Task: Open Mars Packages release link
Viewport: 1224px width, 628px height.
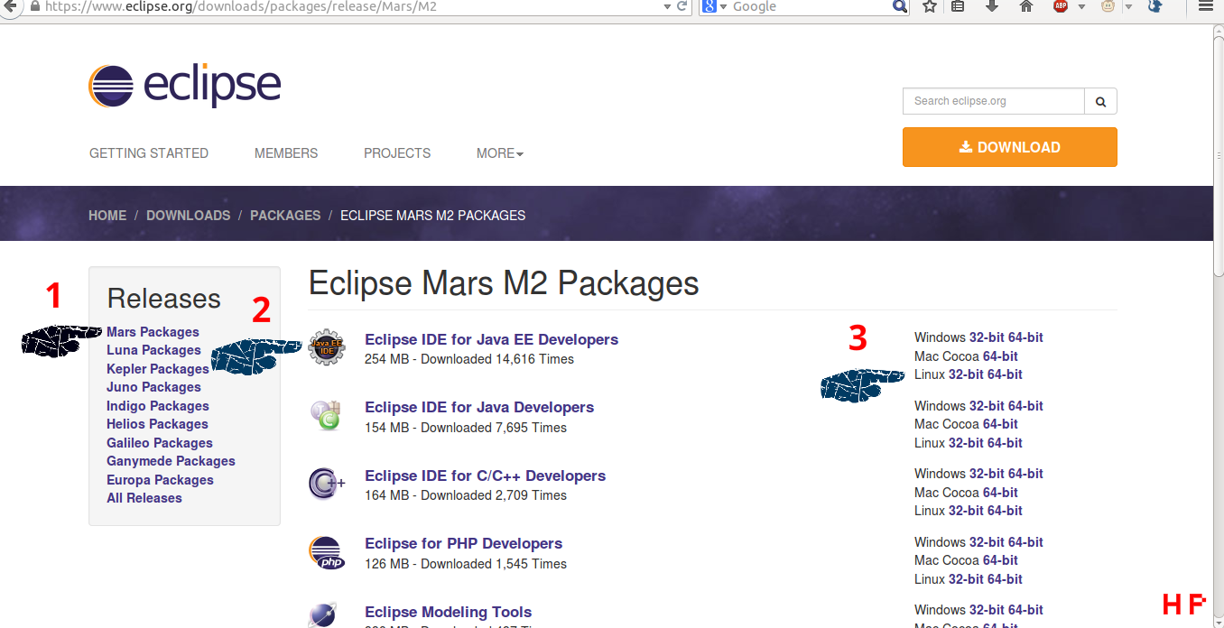Action: point(153,332)
